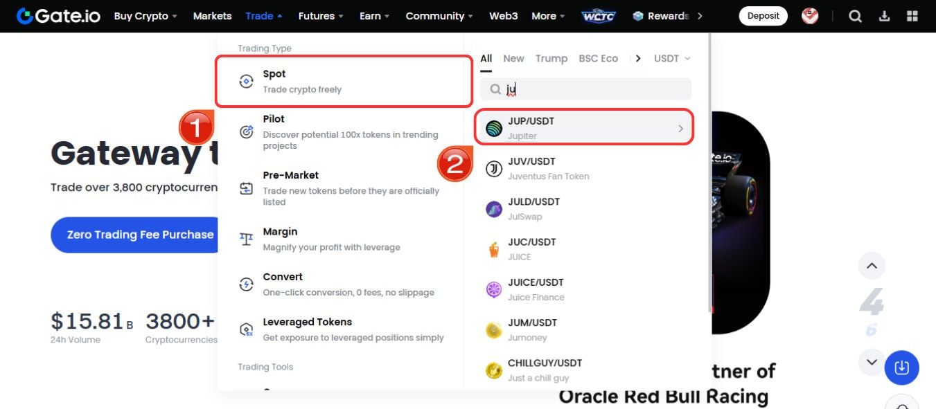The height and width of the screenshot is (409, 936).
Task: Open the search magnifier icon in header
Action: 856,16
